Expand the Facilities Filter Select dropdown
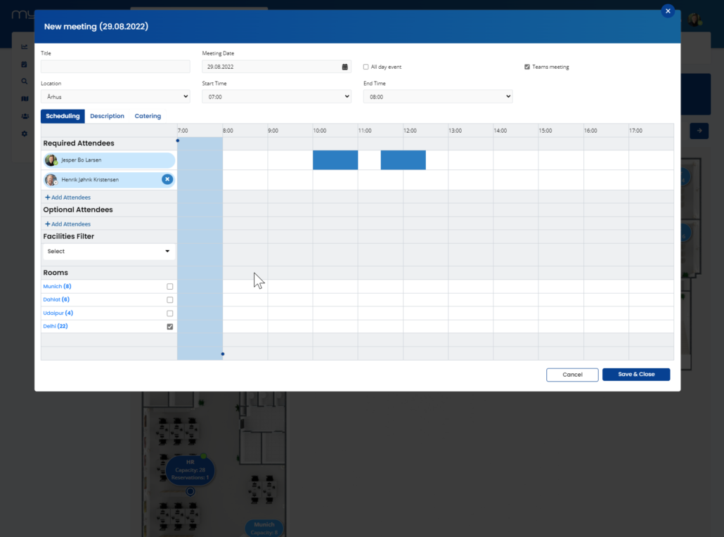This screenshot has width=724, height=537. click(x=109, y=251)
